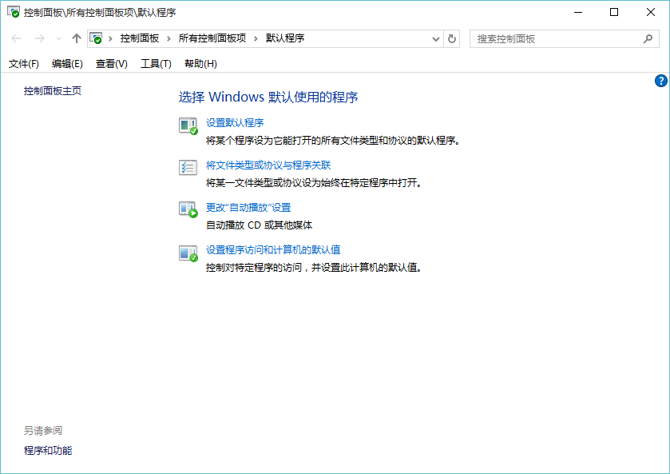Open the 文件(F) menu
Screen dimensions: 670x474
point(23,64)
